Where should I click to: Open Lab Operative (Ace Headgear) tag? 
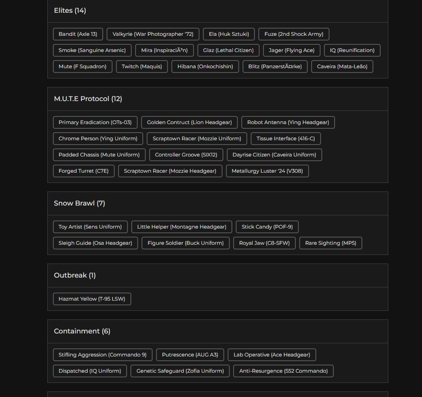(272, 355)
